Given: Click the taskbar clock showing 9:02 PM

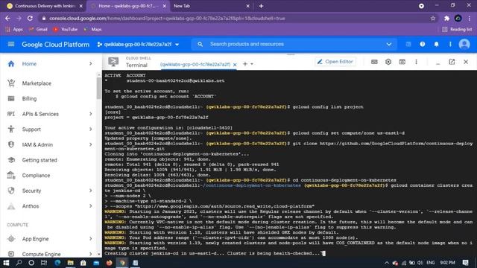Looking at the screenshot, I should tap(447, 263).
